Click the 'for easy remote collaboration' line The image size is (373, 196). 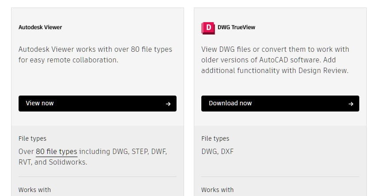(x=68, y=60)
